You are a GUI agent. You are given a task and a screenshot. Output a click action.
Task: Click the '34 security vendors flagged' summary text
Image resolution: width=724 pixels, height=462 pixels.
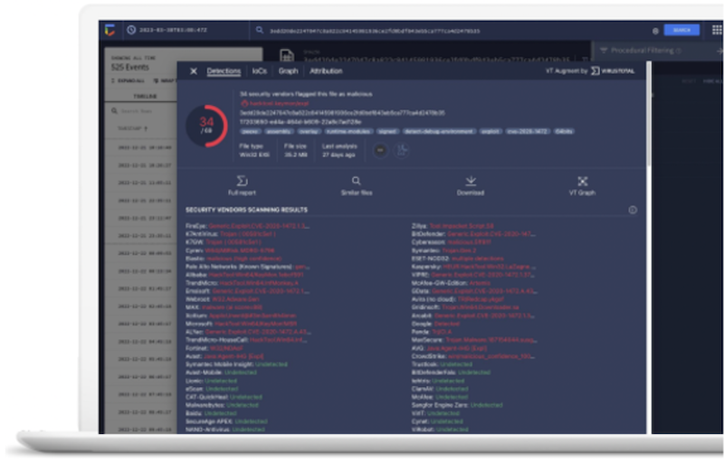pos(306,94)
